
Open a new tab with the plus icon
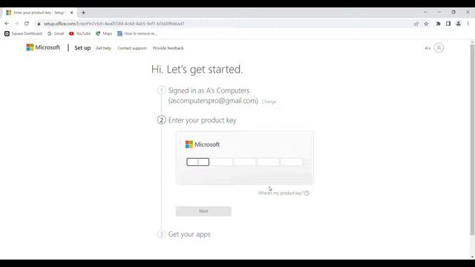click(x=83, y=13)
